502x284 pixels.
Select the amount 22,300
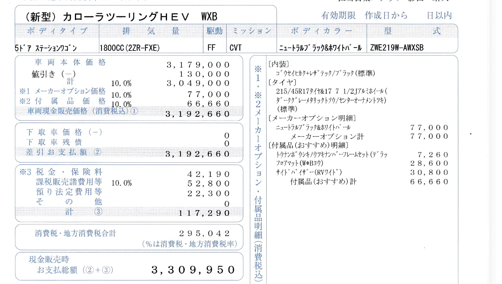point(208,194)
